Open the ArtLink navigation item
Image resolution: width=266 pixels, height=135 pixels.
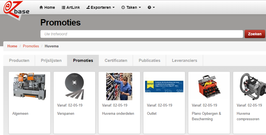[71, 7]
